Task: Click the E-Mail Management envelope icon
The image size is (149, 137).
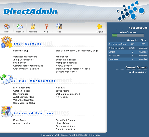Action: click(x=7, y=79)
